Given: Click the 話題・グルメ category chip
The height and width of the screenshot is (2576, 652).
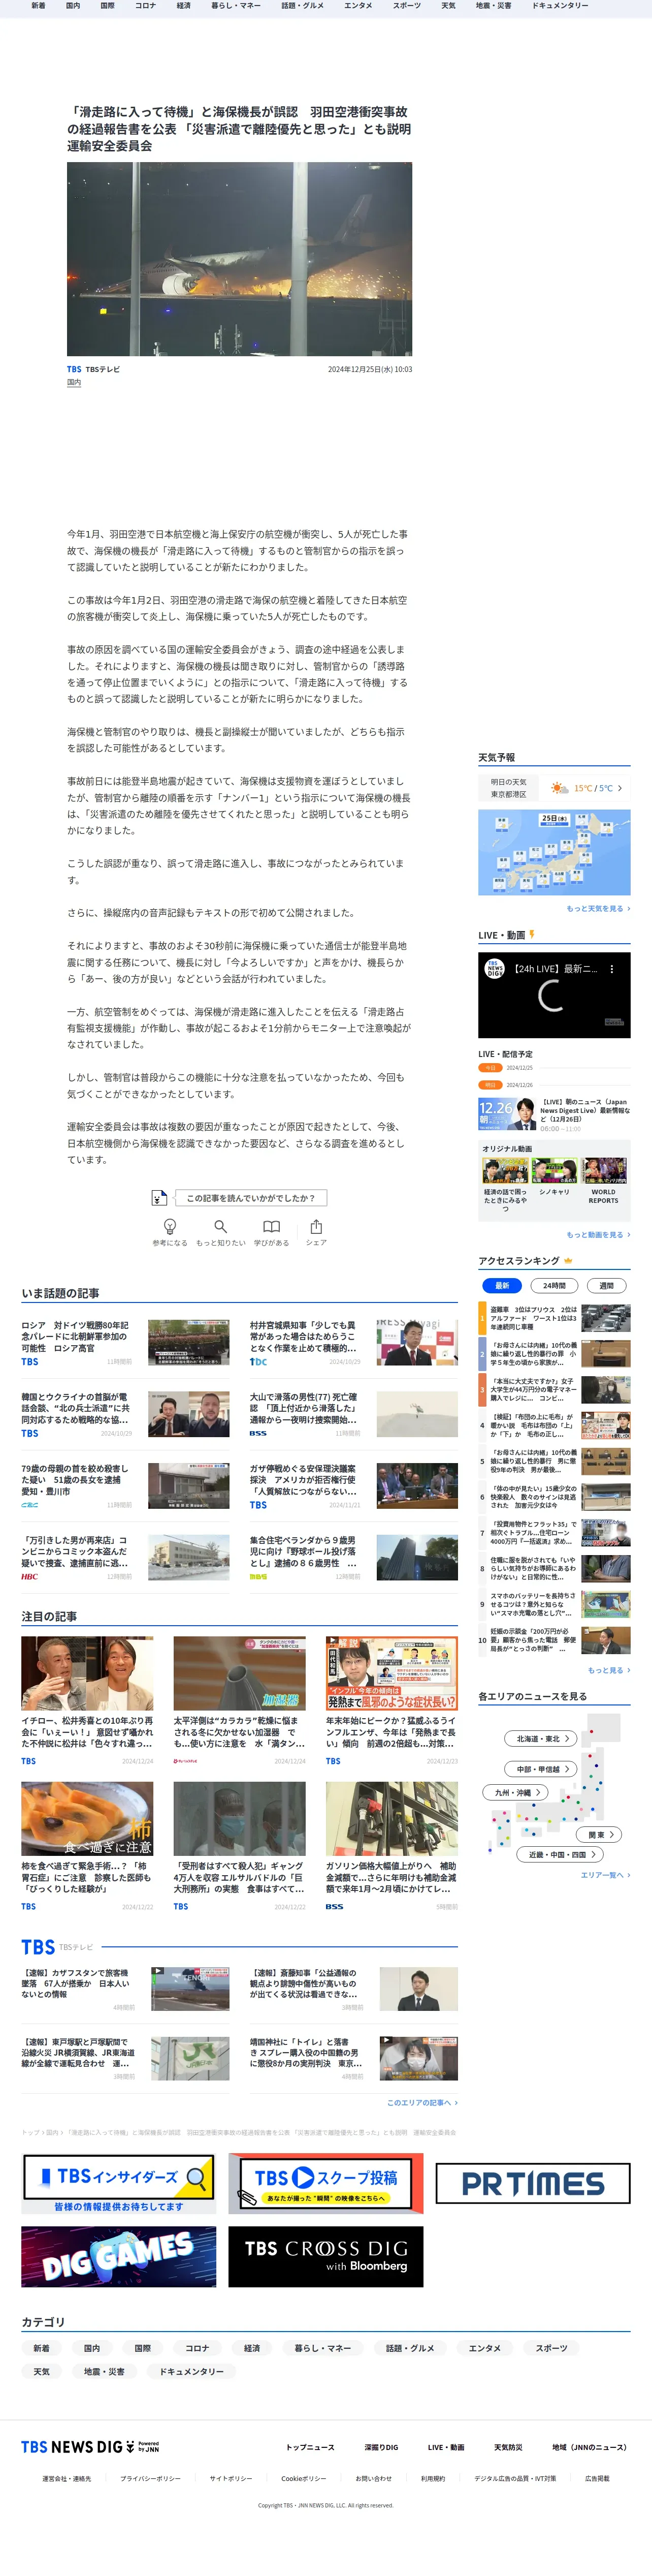Looking at the screenshot, I should tap(410, 2348).
